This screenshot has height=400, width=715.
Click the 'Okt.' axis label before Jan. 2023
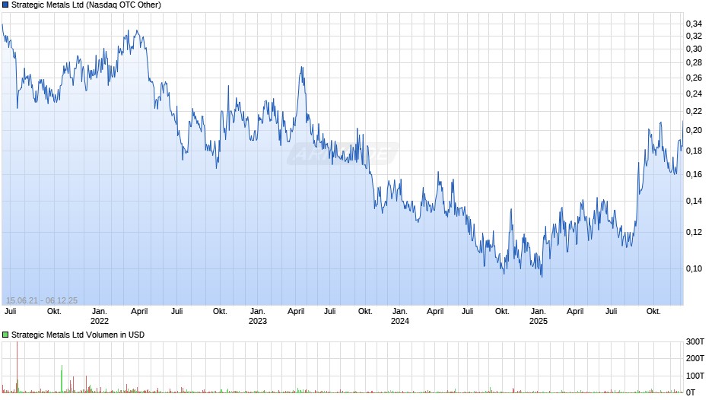[220, 312]
